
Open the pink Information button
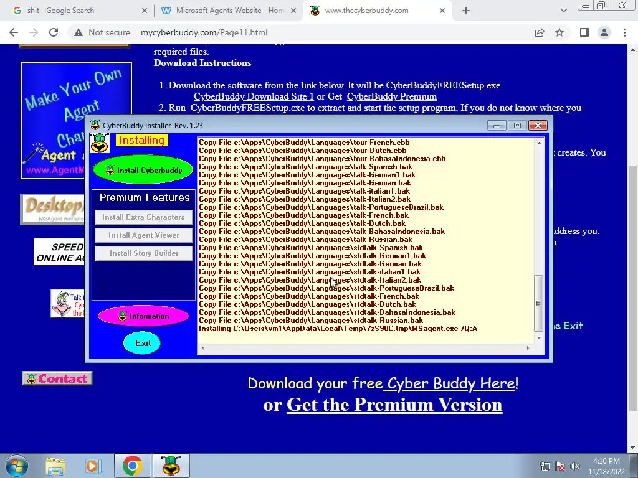[x=143, y=316]
